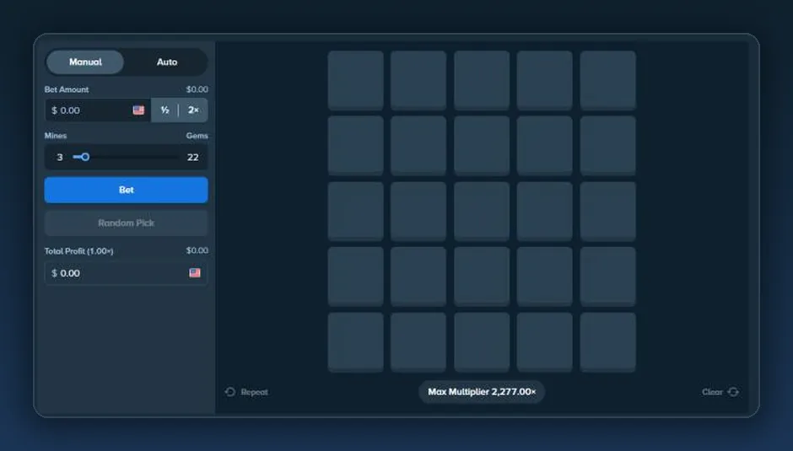Screen dimensions: 793x451
Task: Click the $0.00 next to Total Profit label
Action: [x=197, y=250]
